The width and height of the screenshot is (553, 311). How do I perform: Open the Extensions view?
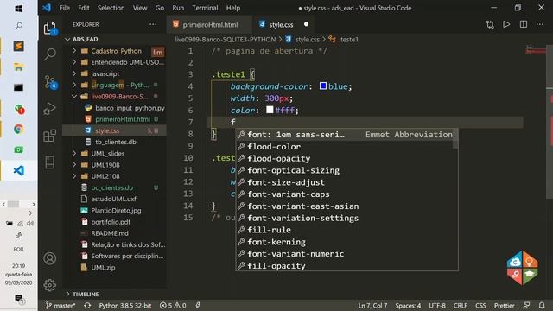click(50, 136)
